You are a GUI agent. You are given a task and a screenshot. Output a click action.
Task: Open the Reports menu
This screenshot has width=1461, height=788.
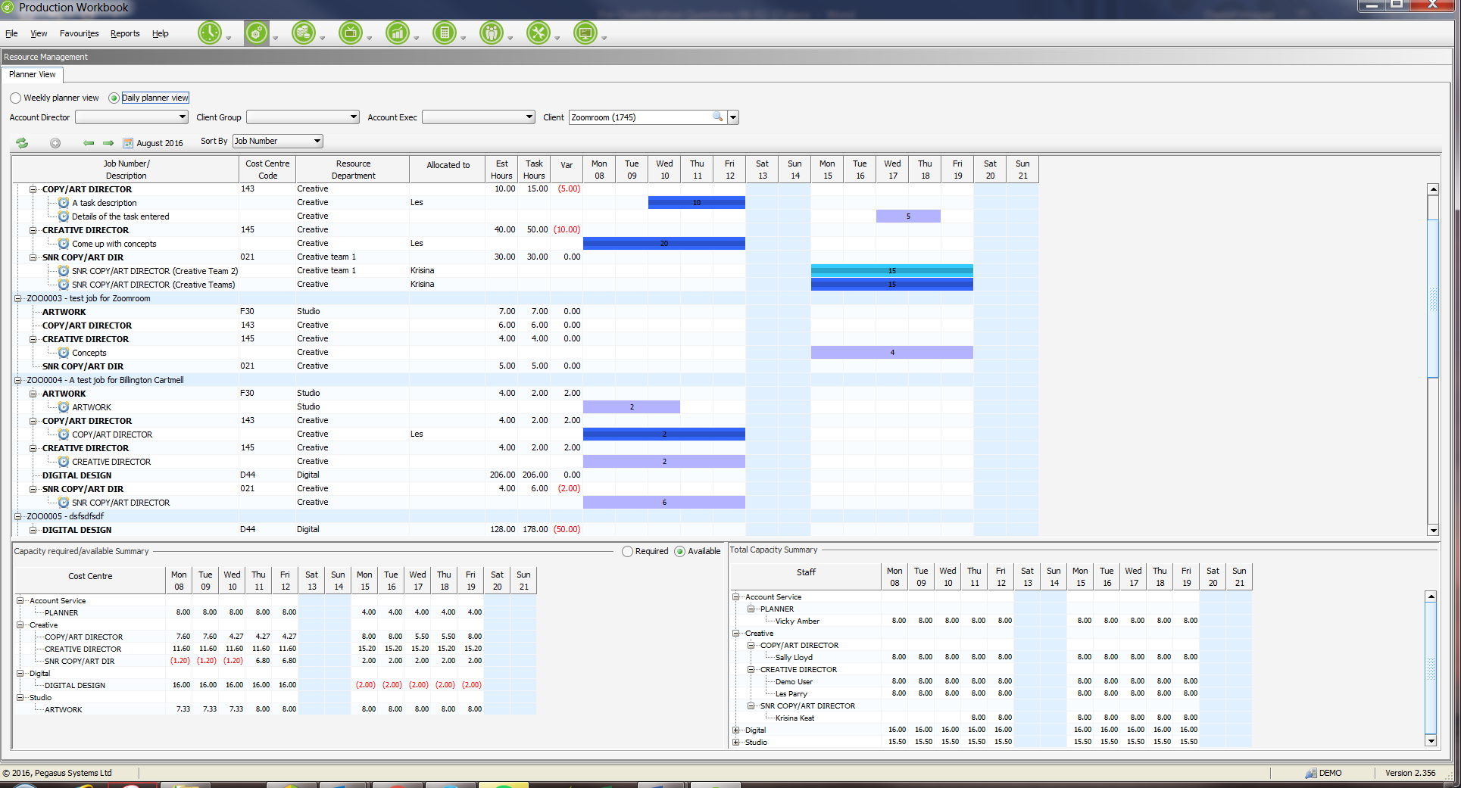[125, 33]
